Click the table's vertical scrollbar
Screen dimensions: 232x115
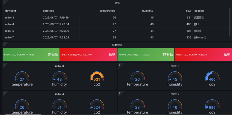[x=229, y=22]
